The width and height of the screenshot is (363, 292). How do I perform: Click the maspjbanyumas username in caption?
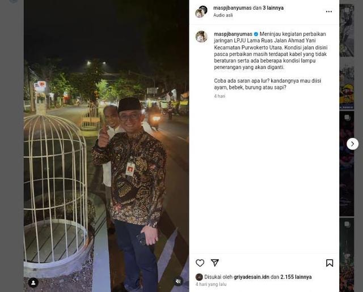(x=233, y=34)
